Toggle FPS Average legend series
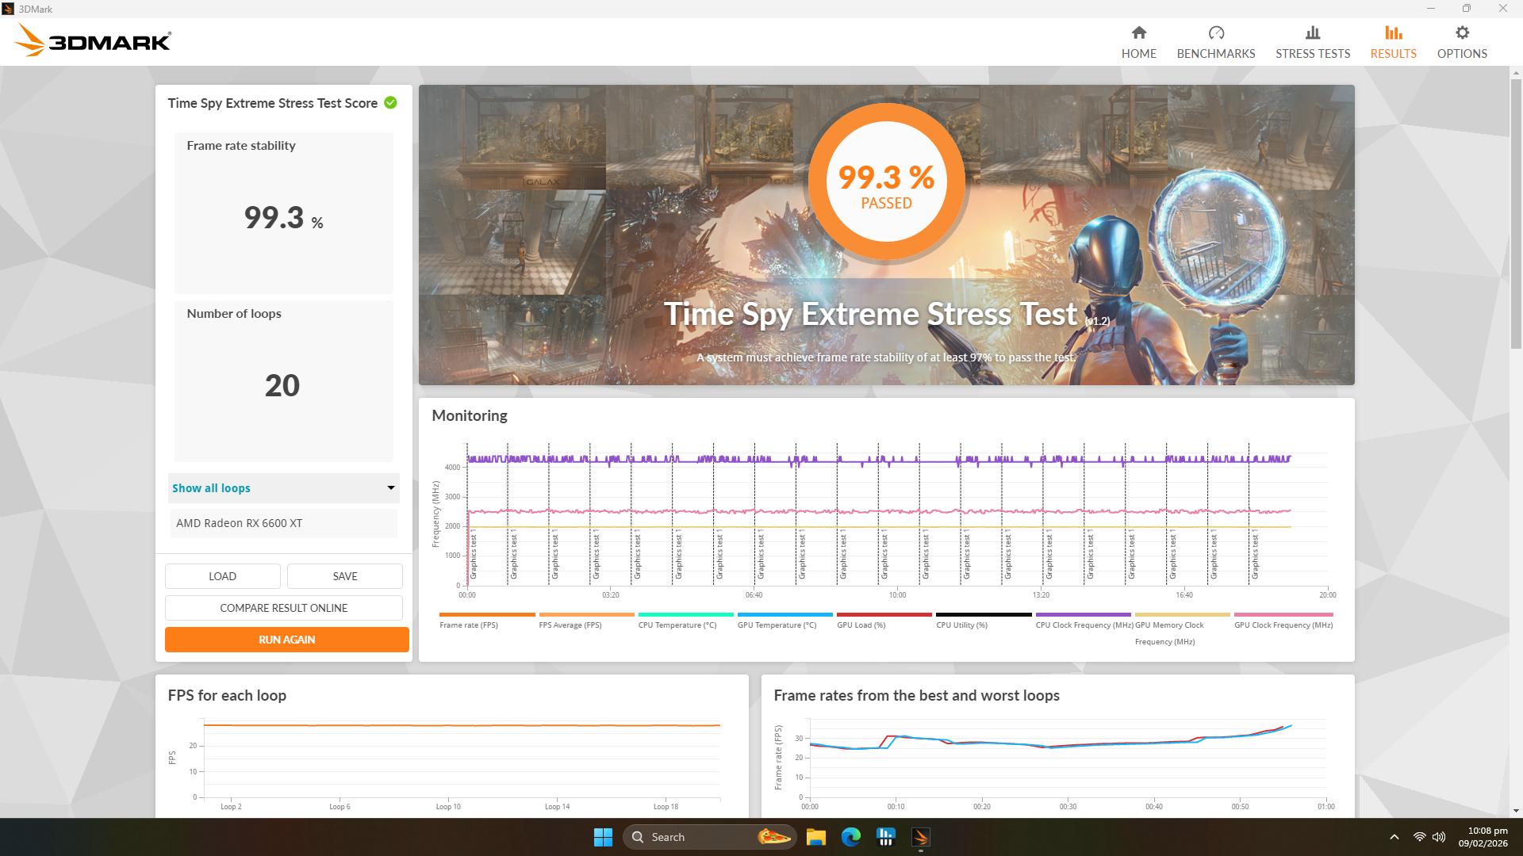Image resolution: width=1523 pixels, height=856 pixels. (585, 621)
